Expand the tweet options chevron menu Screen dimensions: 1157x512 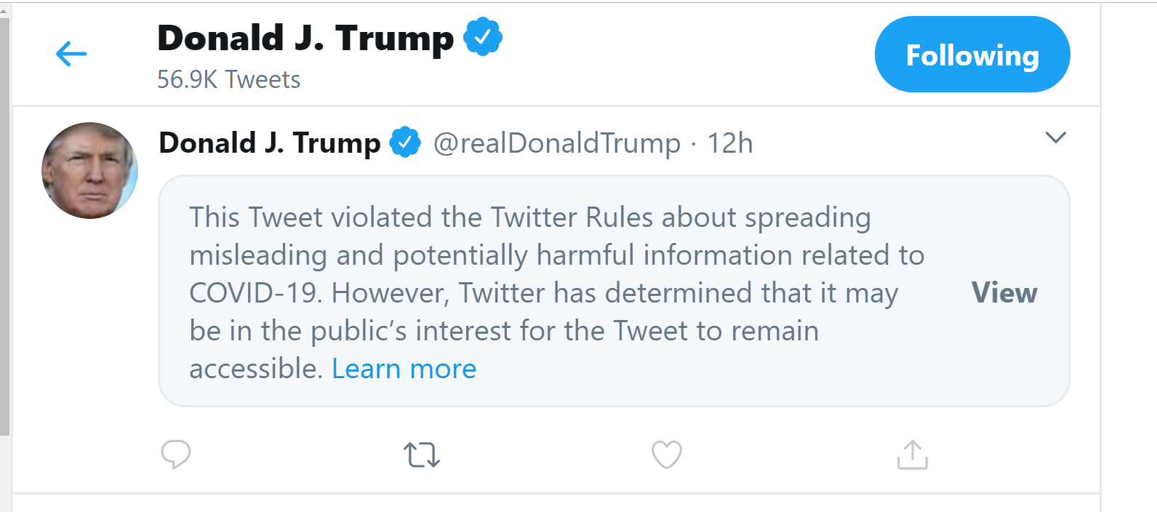(x=1055, y=137)
